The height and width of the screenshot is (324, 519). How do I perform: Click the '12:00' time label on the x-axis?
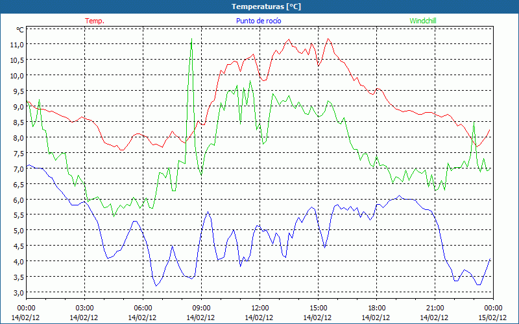(260, 308)
